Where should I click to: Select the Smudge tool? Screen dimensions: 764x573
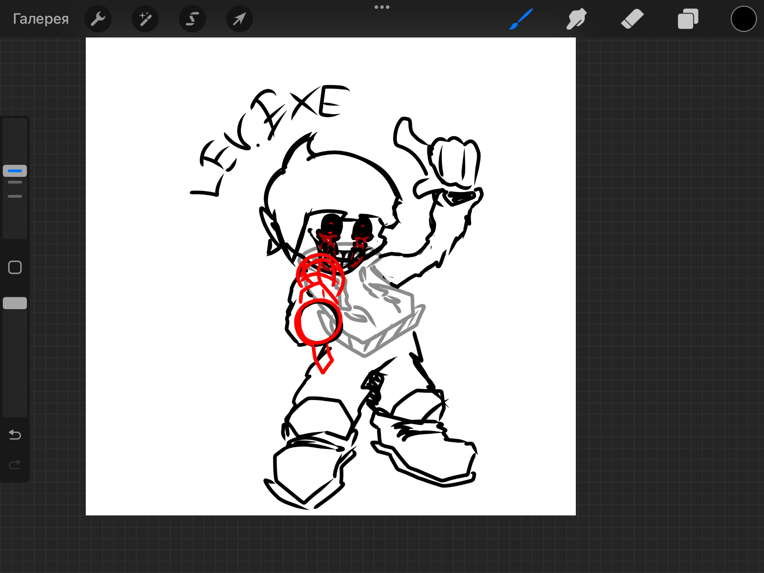(x=576, y=19)
